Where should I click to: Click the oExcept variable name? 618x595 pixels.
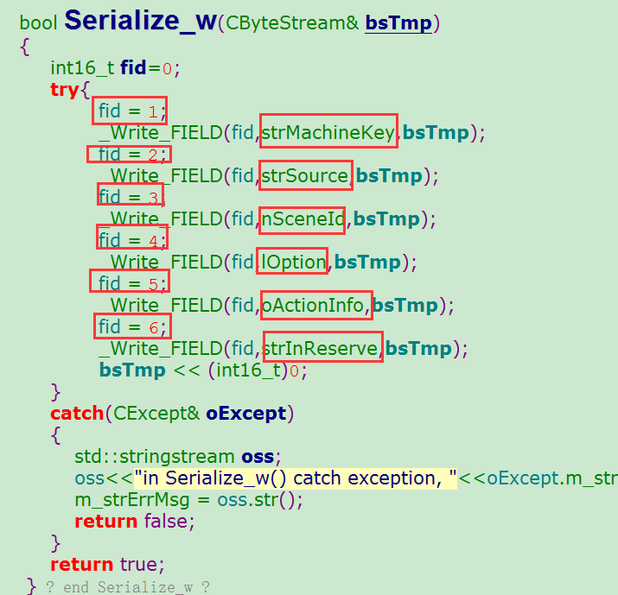point(246,414)
